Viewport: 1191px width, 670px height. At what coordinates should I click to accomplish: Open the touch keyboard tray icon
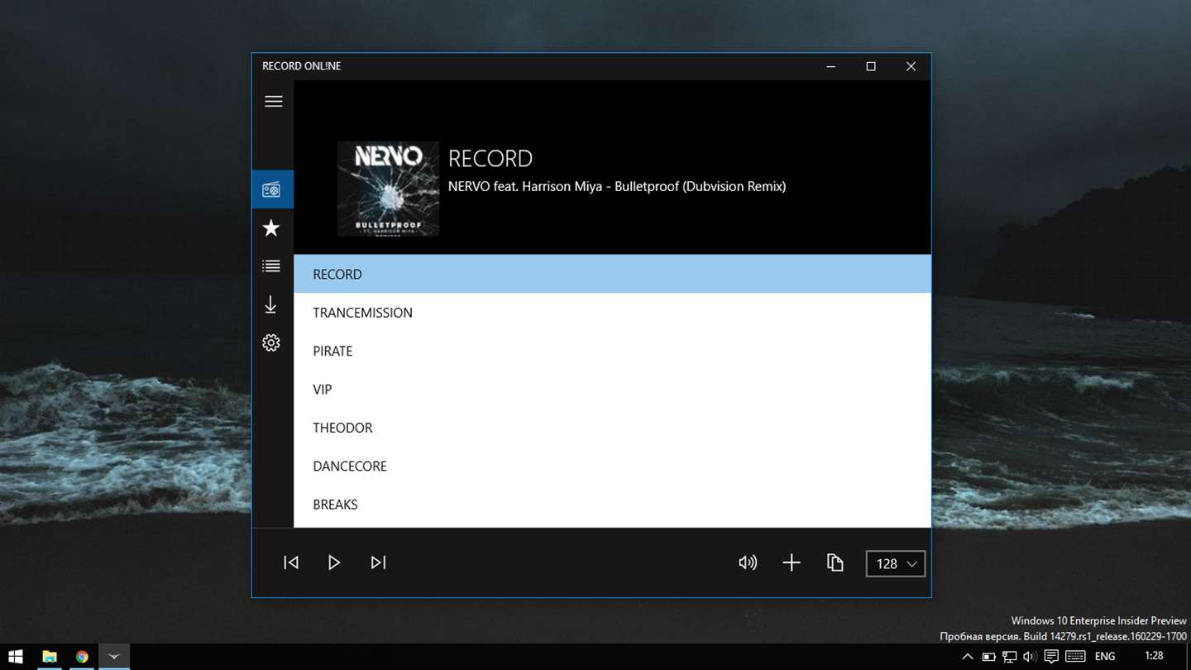pos(1075,657)
